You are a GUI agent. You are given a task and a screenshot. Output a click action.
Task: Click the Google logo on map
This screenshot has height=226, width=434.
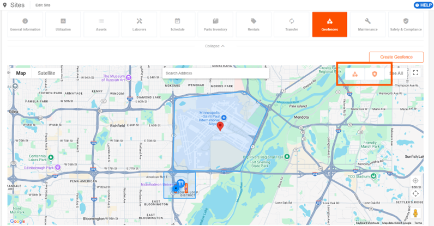(x=17, y=221)
